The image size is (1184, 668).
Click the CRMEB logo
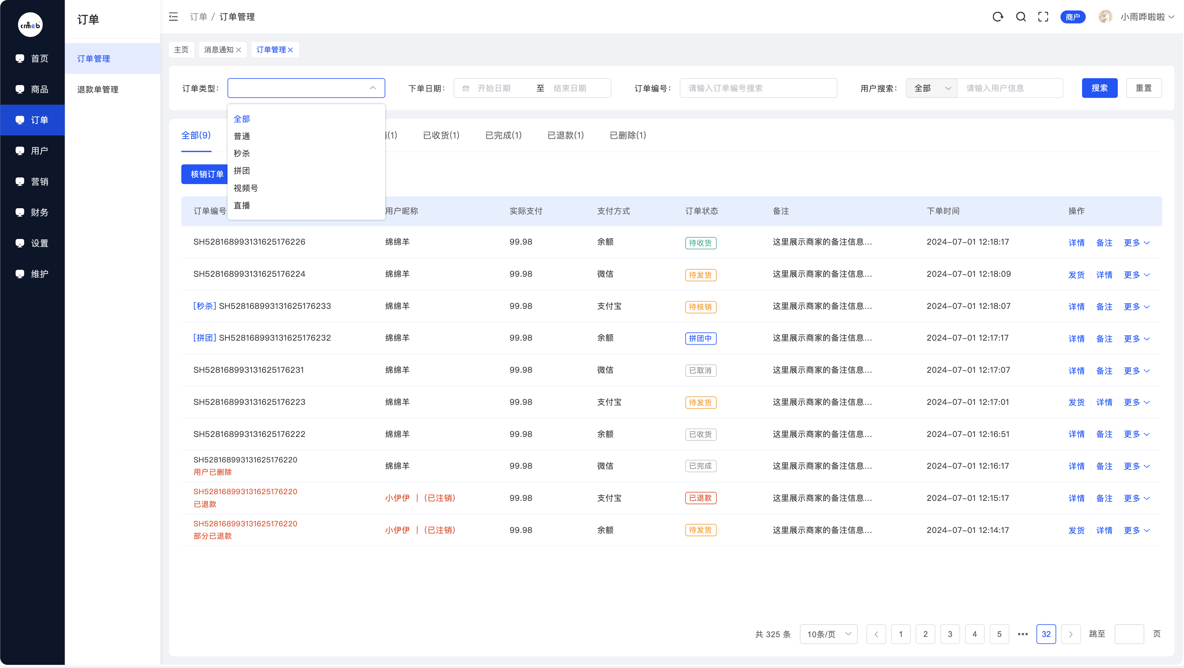30,25
